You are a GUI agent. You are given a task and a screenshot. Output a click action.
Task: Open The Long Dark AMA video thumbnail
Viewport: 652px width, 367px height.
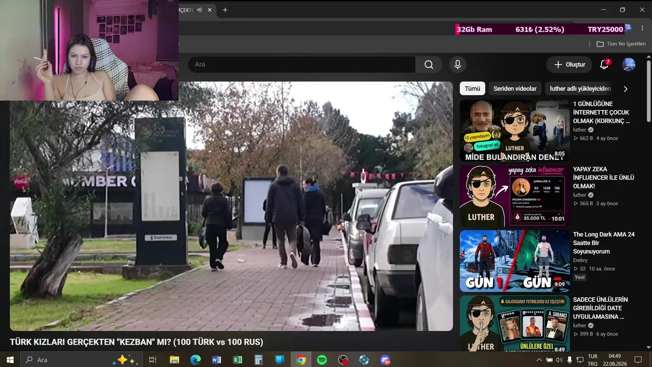tap(514, 261)
